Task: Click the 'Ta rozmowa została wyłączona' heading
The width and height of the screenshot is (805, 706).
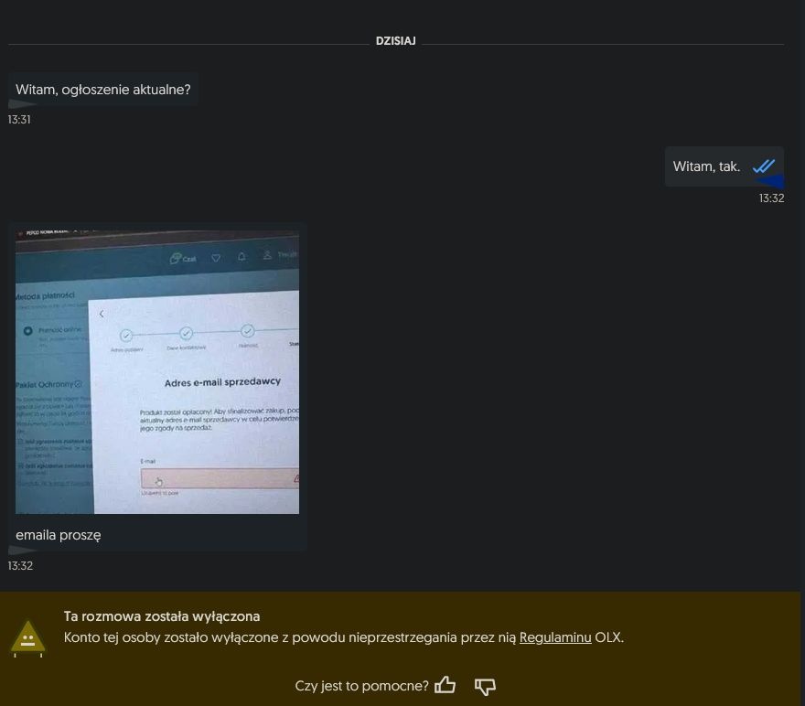Action: pyautogui.click(x=162, y=616)
